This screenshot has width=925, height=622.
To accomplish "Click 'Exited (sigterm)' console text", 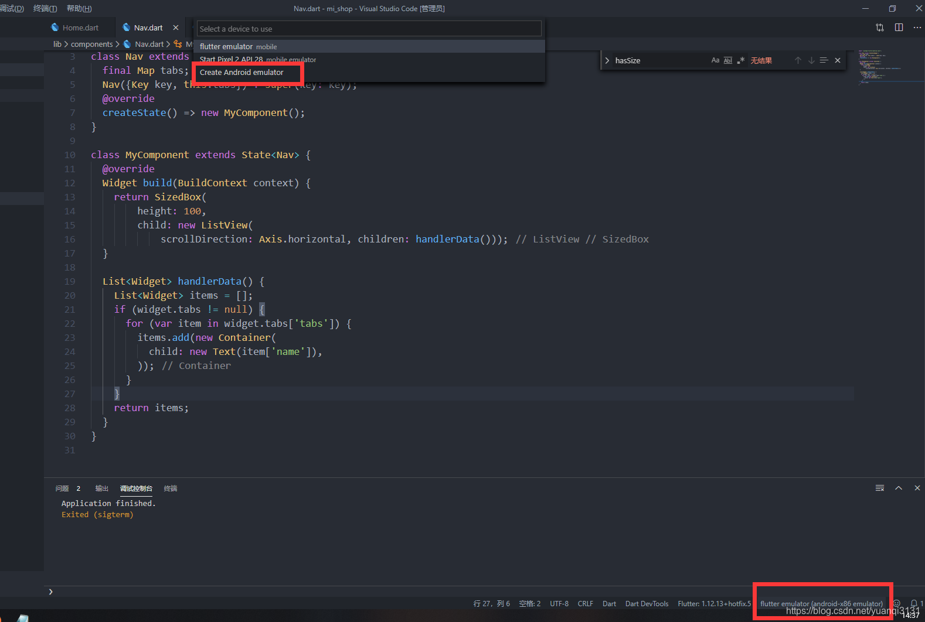I will pyautogui.click(x=97, y=514).
